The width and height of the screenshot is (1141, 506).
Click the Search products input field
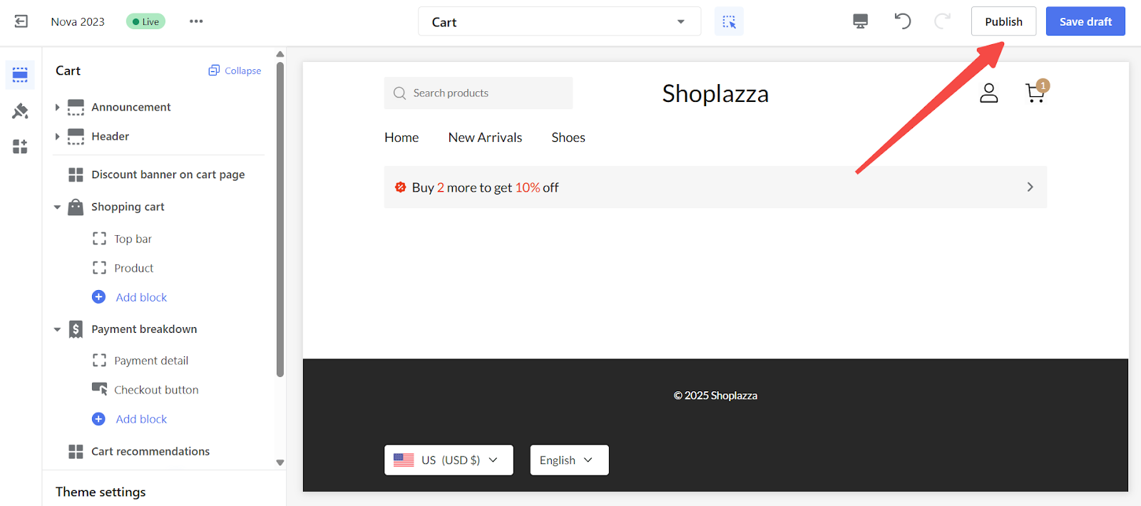coord(479,93)
